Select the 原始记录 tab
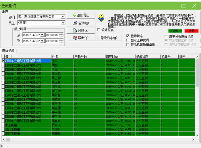The image size is (201, 148). point(8,50)
